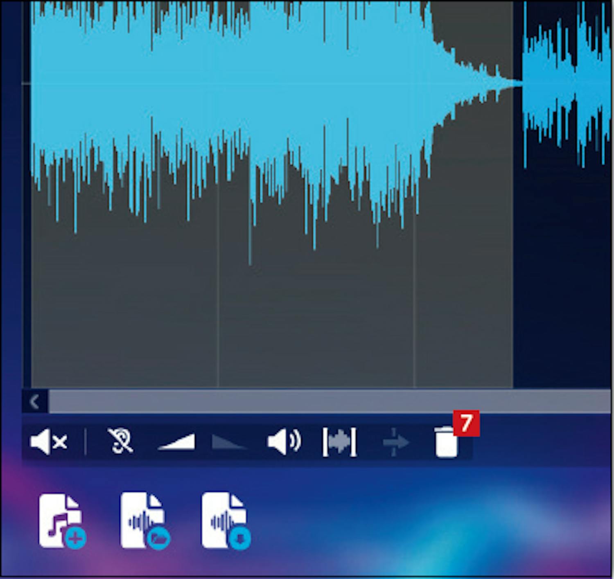Viewport: 614px width, 579px height.
Task: Click the empty gray area below the waveform
Action: [319, 327]
